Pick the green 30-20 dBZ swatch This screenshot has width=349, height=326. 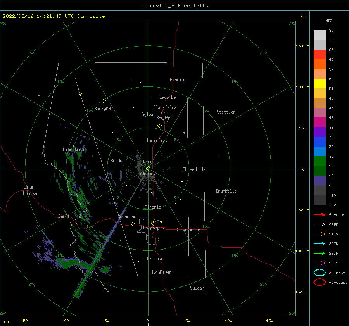pos(320,161)
